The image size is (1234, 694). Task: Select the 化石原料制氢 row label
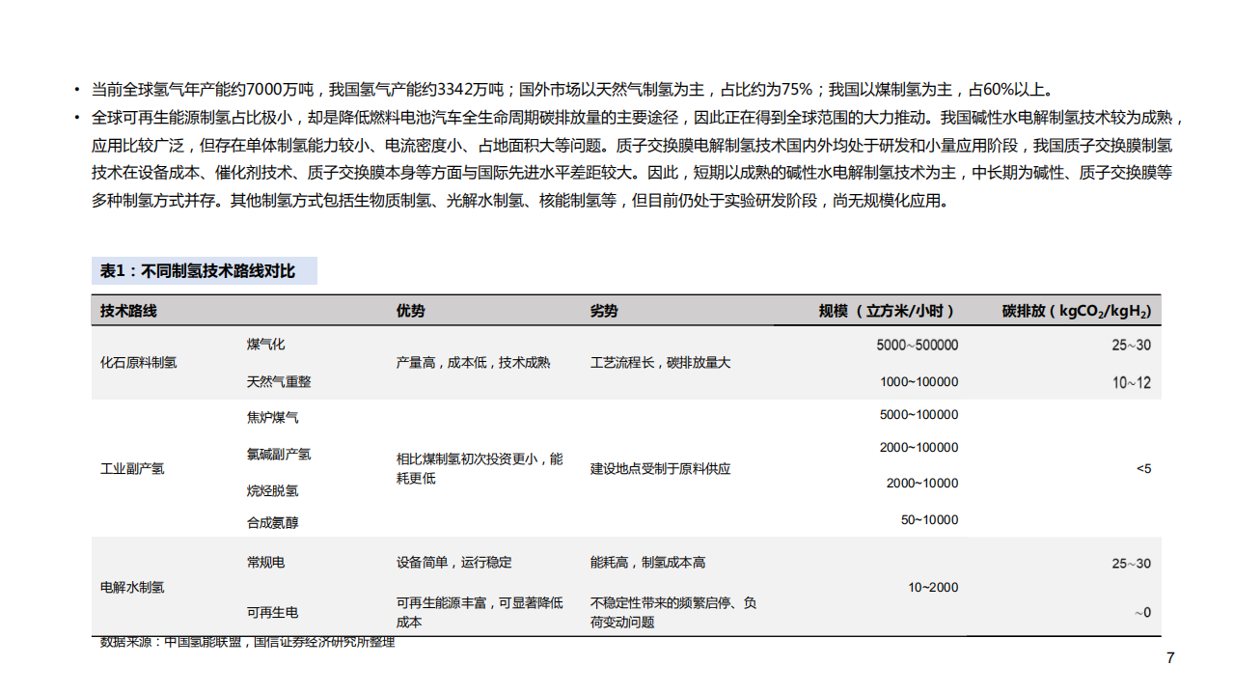[x=139, y=363]
